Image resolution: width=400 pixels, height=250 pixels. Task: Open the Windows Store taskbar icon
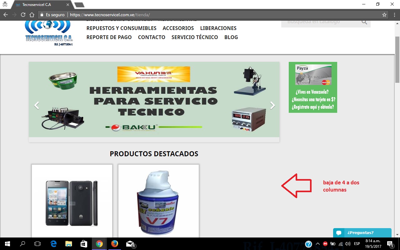pos(84,244)
